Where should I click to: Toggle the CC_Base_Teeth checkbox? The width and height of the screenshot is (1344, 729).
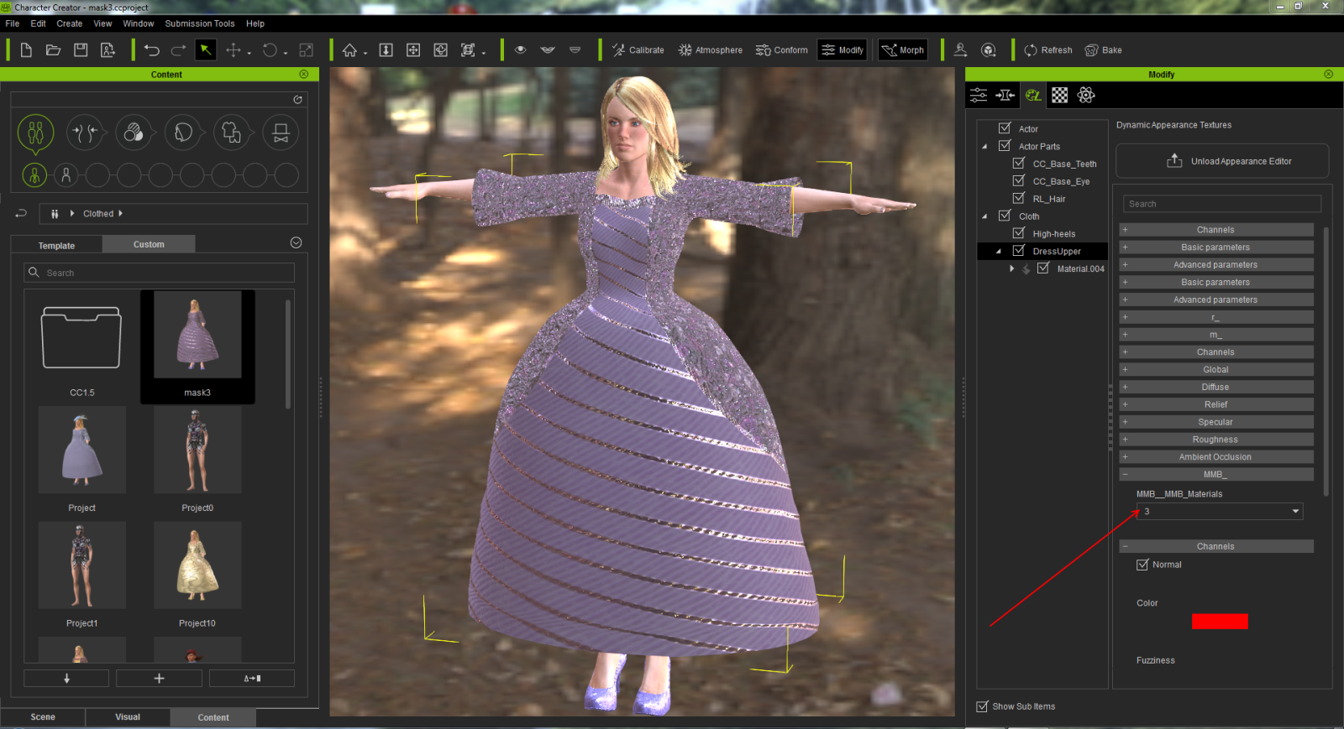click(x=1019, y=164)
